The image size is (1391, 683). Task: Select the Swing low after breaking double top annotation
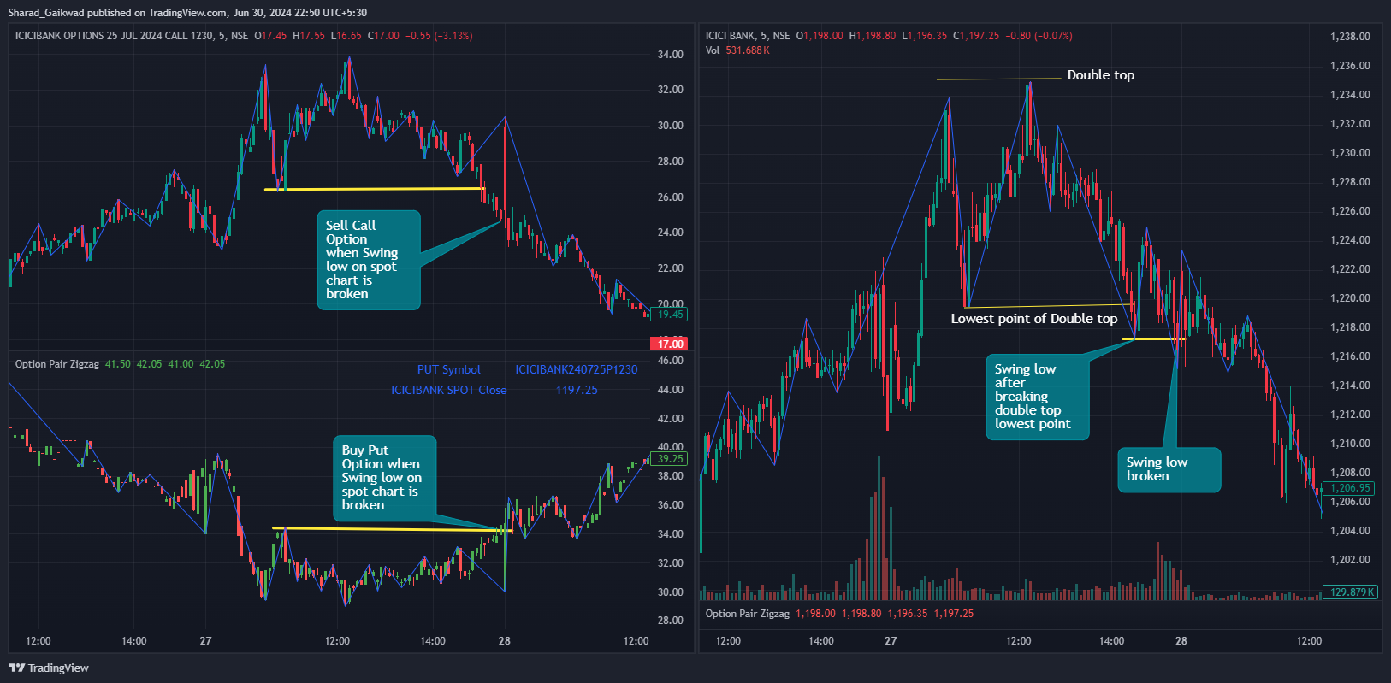point(1038,397)
